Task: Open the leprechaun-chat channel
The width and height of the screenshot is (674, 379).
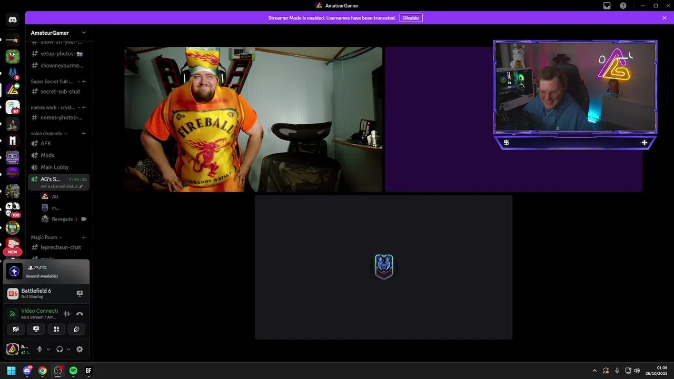Action: coord(58,247)
